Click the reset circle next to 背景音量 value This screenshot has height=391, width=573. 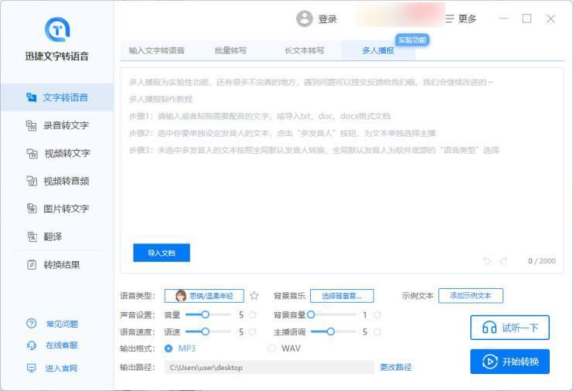point(377,314)
